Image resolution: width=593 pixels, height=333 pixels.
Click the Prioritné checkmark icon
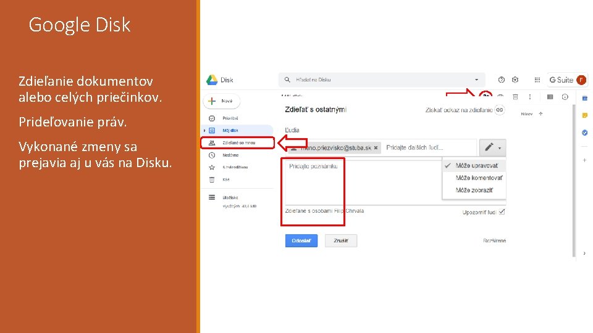coord(212,118)
